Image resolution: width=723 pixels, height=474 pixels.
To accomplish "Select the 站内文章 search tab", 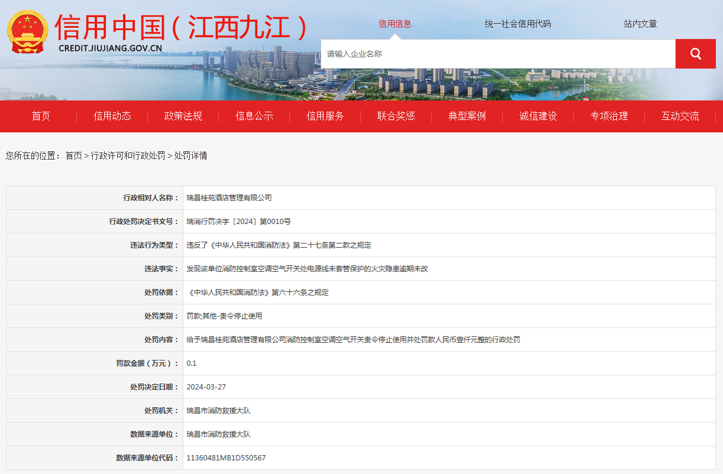I will click(640, 24).
